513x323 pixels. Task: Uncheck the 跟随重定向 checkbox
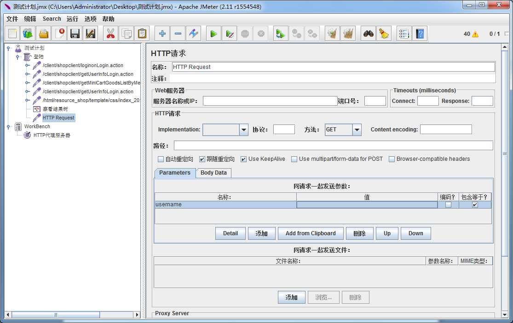(202, 159)
